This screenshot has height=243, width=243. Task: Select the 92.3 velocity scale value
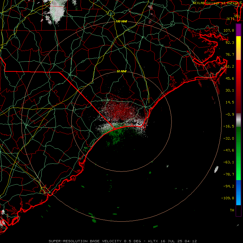coord(230,42)
